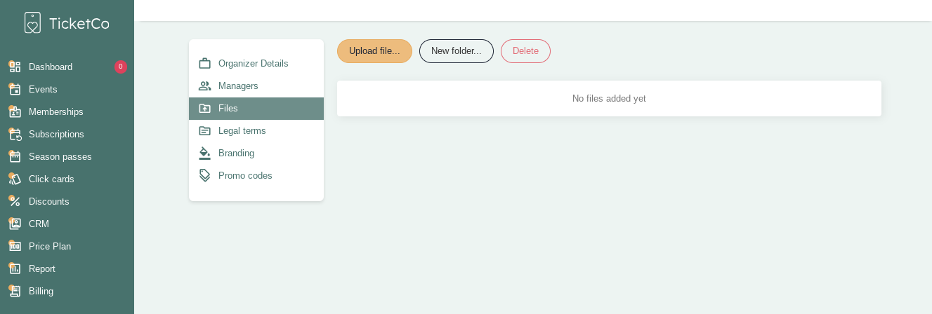Click the Subscriptions sidebar icon
Image resolution: width=932 pixels, height=314 pixels.
pyautogui.click(x=15, y=134)
